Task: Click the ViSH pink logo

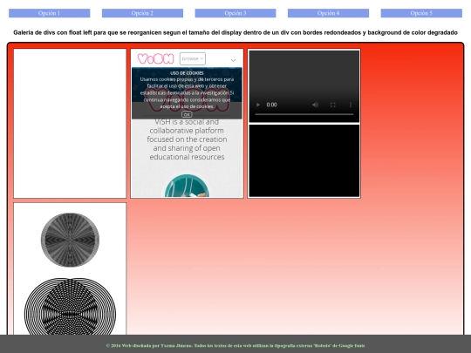Action: coord(155,58)
